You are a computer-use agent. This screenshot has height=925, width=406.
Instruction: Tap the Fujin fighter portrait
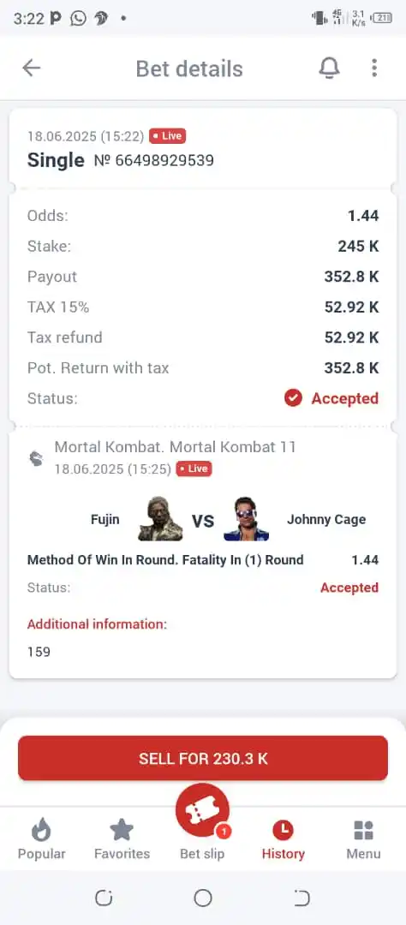(x=160, y=519)
